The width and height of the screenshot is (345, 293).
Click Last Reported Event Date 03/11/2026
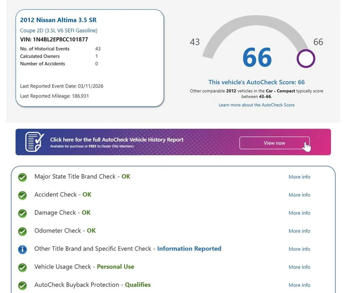62,86
